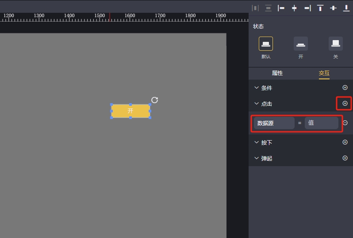Align bottom edges icon
This screenshot has width=353, height=238.
[346, 8]
